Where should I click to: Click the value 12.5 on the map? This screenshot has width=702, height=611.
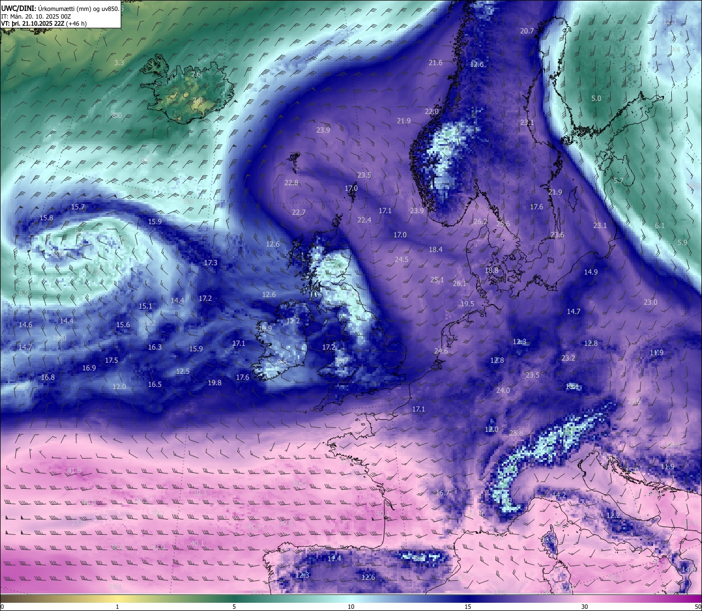183,371
